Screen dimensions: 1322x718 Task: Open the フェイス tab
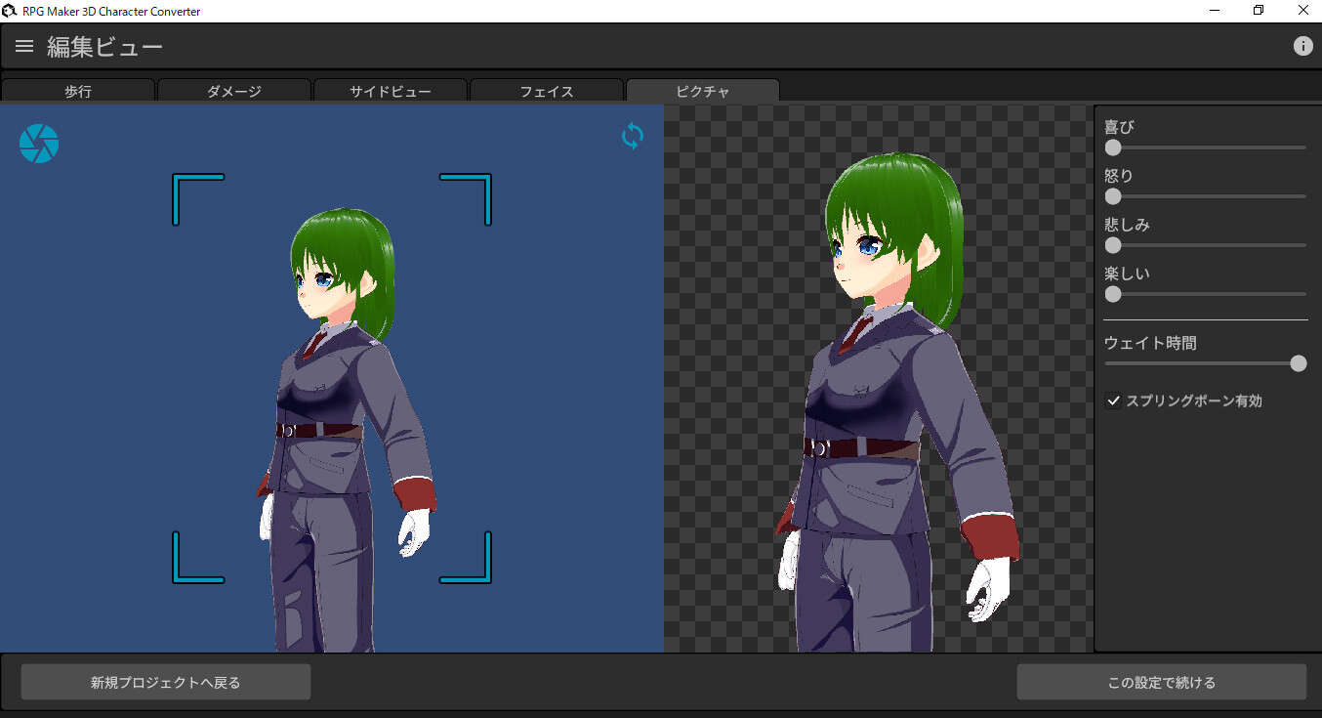pos(547,90)
